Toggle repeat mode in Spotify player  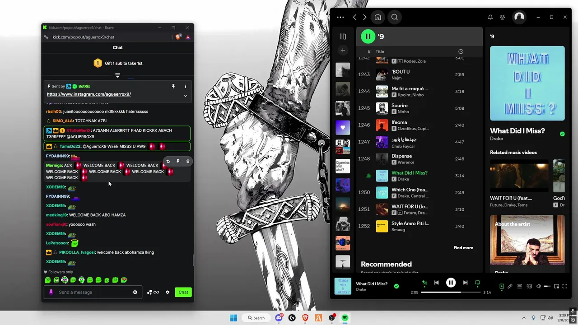click(477, 283)
